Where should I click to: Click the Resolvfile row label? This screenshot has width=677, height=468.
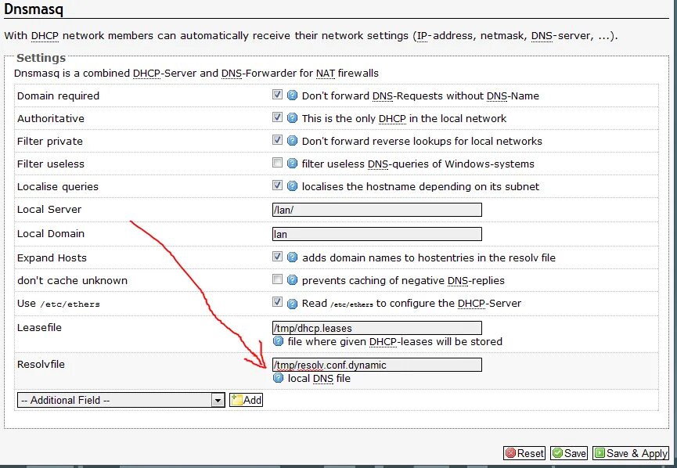pos(41,364)
